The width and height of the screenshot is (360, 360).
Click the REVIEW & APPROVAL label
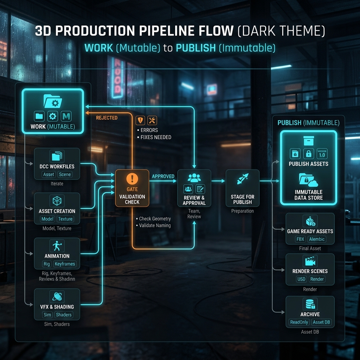click(x=194, y=200)
